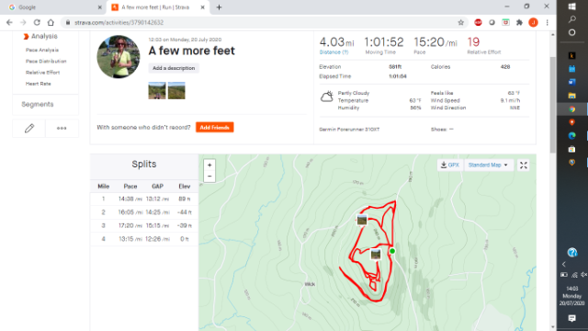This screenshot has width=588, height=331.
Task: Open Pace Analysis in sidebar
Action: coord(42,50)
